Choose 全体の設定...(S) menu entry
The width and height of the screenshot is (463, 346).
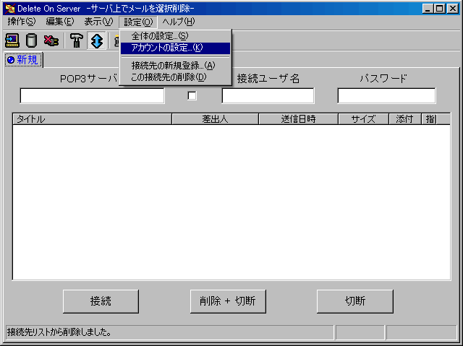[x=175, y=36]
